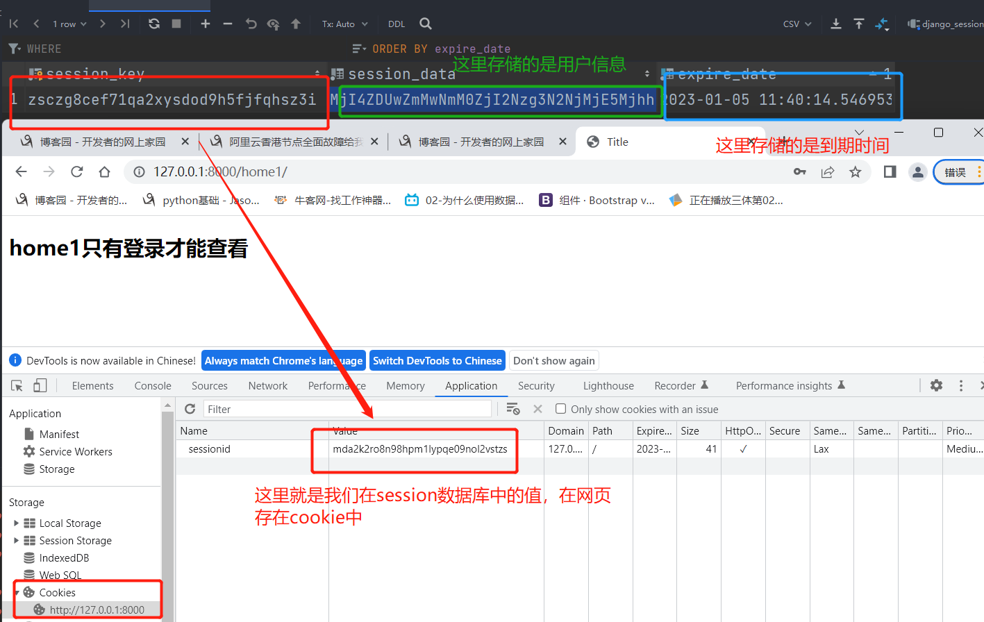Open saved passwords key icon
This screenshot has width=984, height=622.
tap(800, 171)
